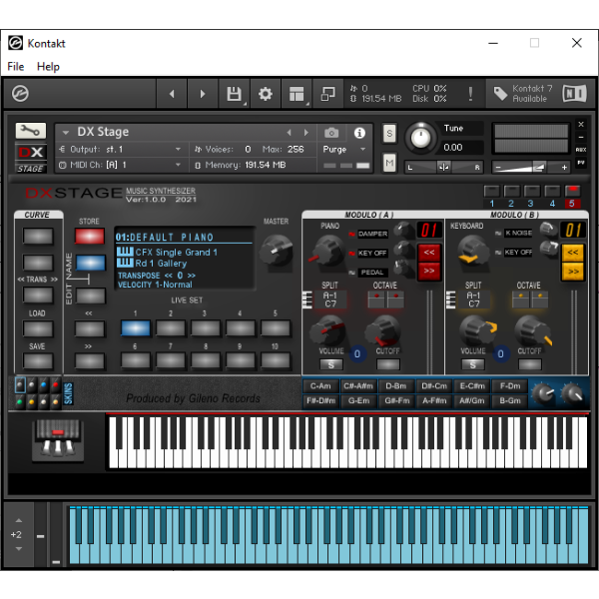599x599 pixels.
Task: Pick the green skin color dot
Action: 20,402
